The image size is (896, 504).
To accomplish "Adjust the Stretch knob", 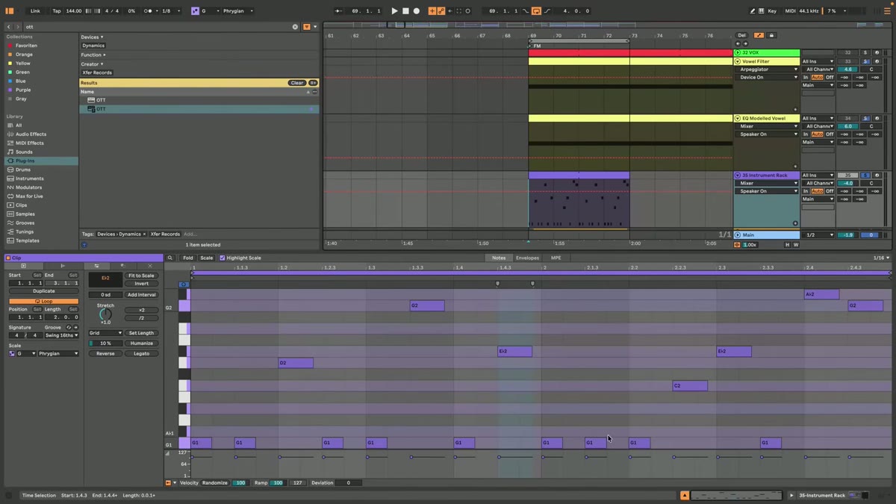I will pos(105,314).
